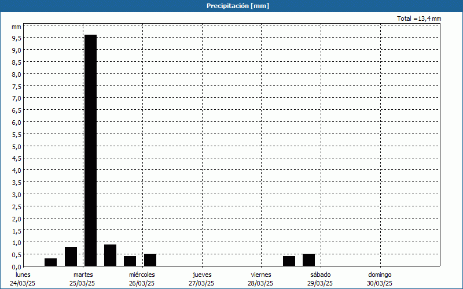The image size is (463, 289).
Task: Click the 0,0 y-axis value
Action: pyautogui.click(x=17, y=267)
